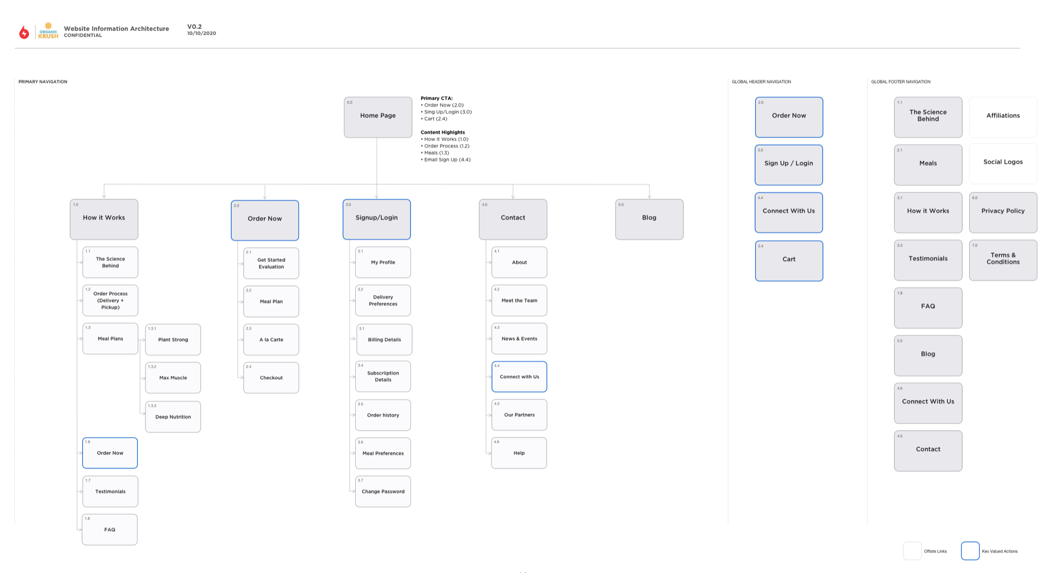The height and width of the screenshot is (588, 1046).
Task: Select the Terms & Conditions box
Action: coord(1003,260)
